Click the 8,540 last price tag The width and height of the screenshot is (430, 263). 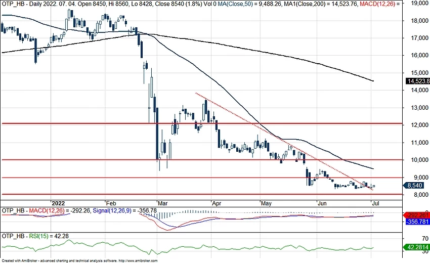414,186
